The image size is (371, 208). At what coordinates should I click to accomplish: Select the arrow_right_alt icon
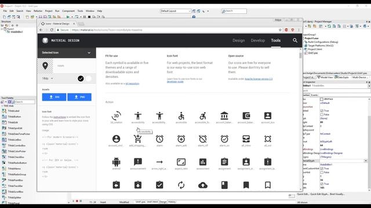(159, 162)
